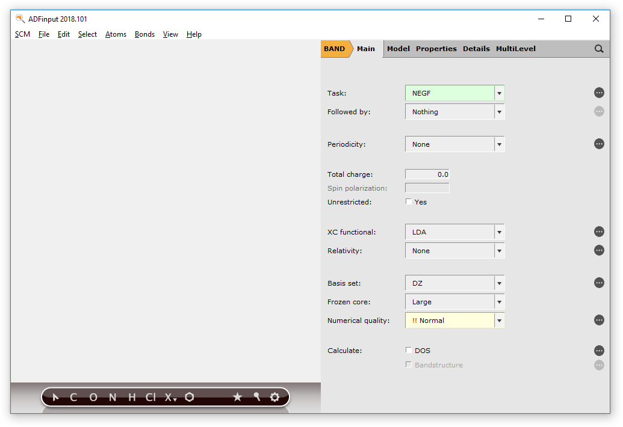Open the Atoms menu
The image size is (623, 427).
tap(116, 34)
